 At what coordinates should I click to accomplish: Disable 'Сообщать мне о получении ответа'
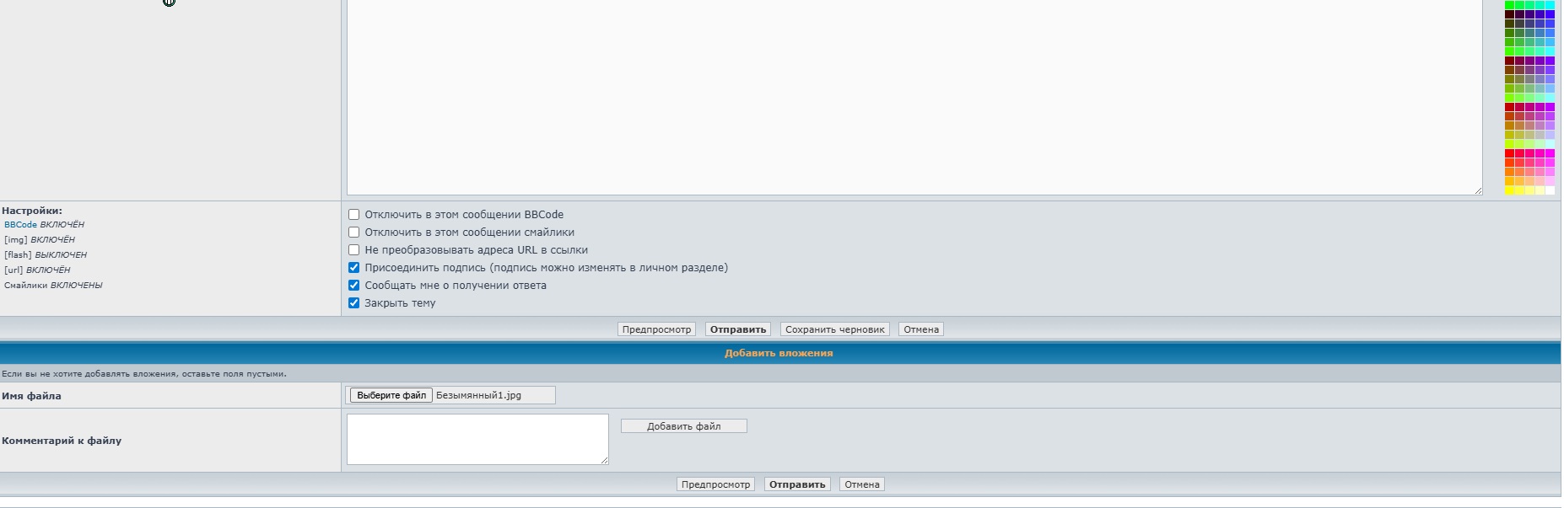point(354,286)
